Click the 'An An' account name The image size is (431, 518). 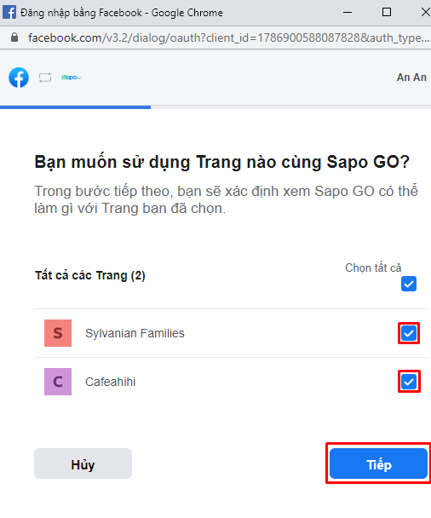tap(411, 78)
